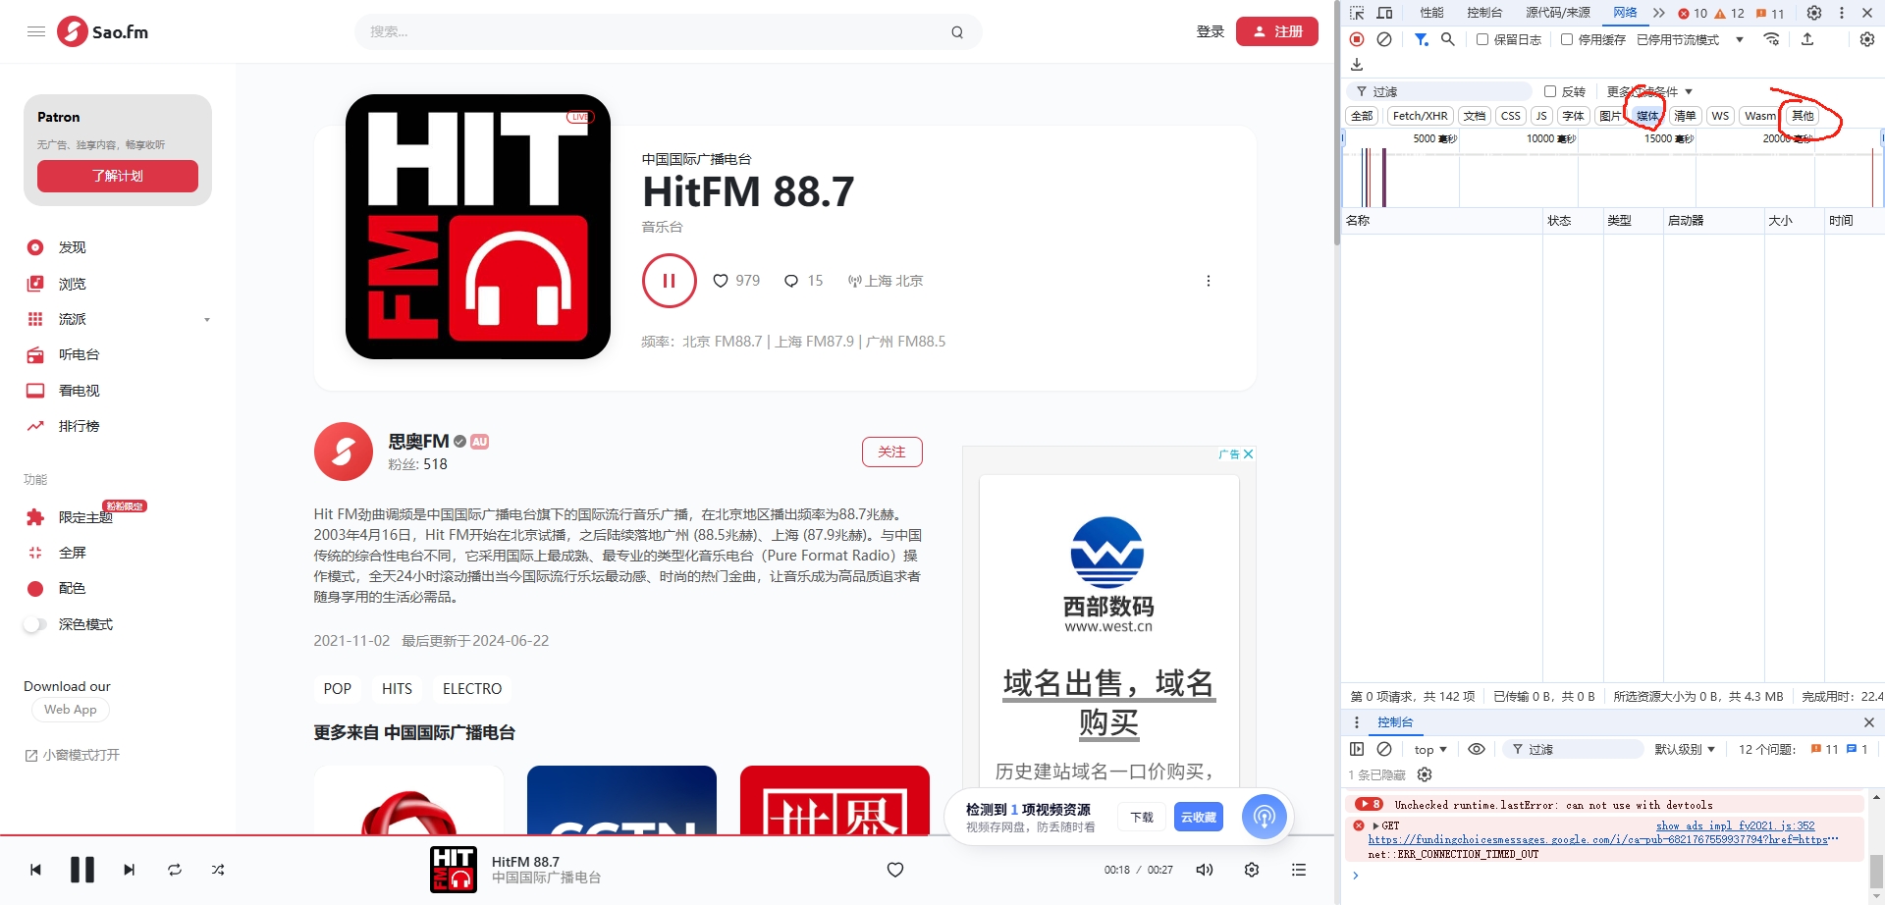Viewport: 1885px width, 905px height.
Task: Open the console top context dropdown
Action: coord(1430,749)
